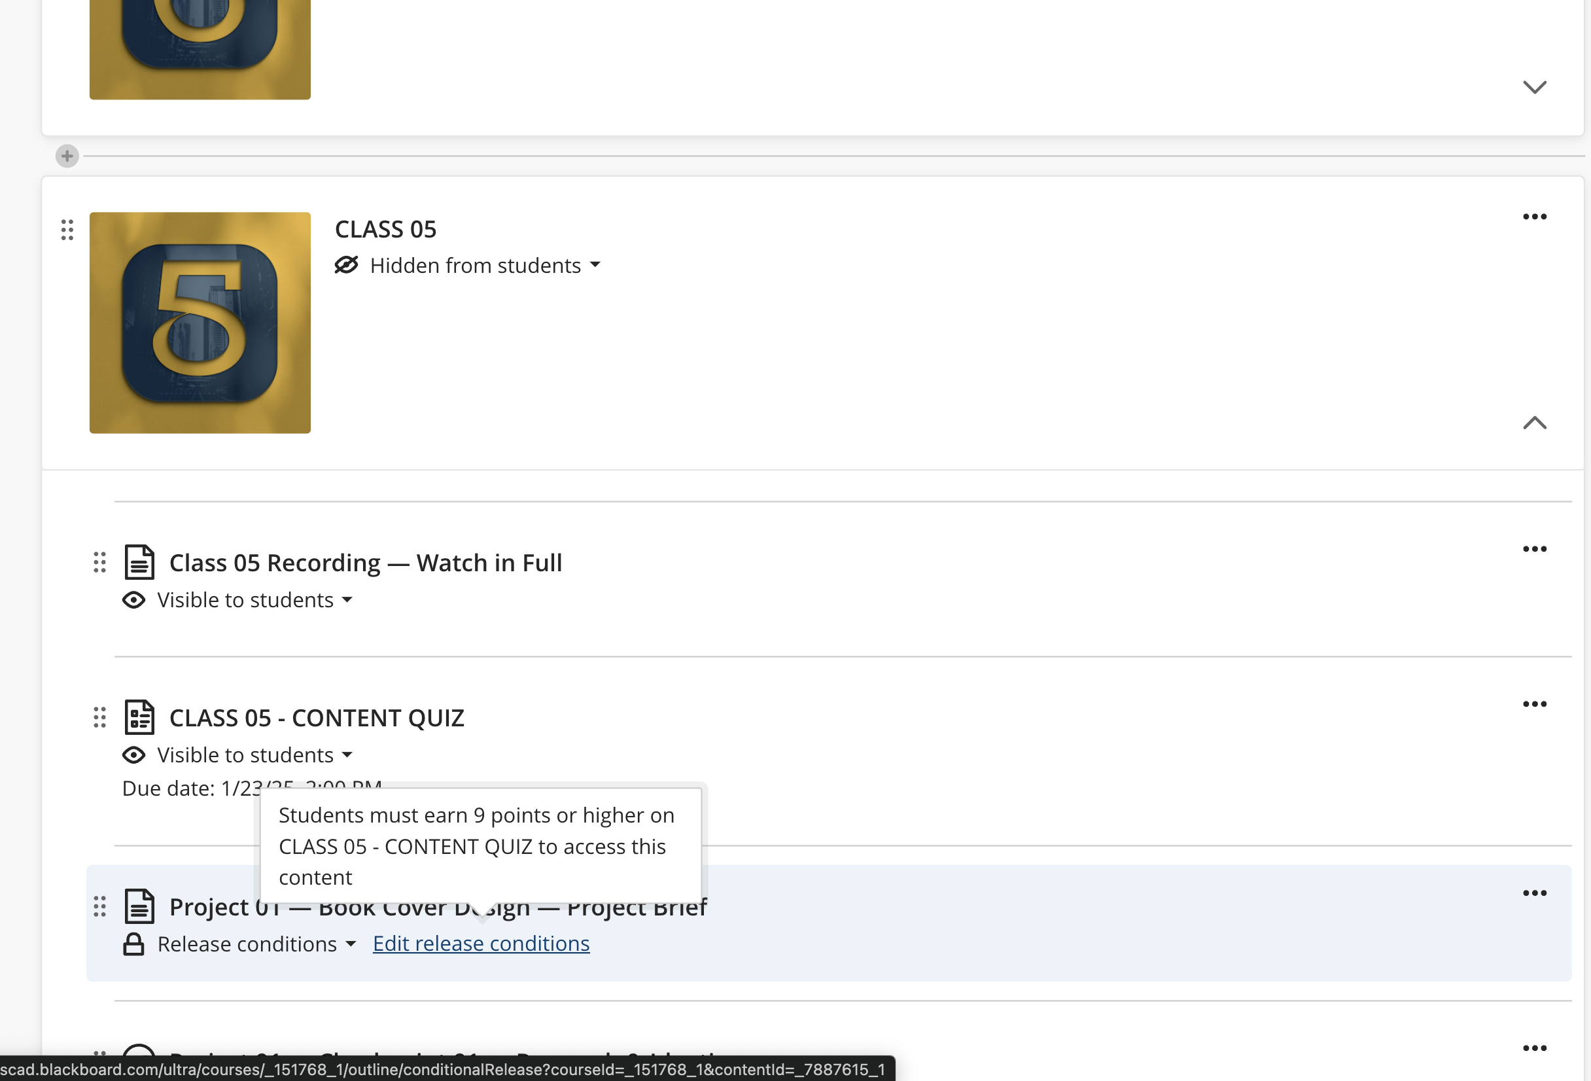
Task: Click eye icon under CONTENT QUIZ
Action: pyautogui.click(x=133, y=755)
